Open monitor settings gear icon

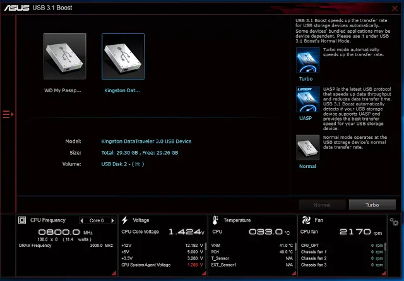pos(394,222)
